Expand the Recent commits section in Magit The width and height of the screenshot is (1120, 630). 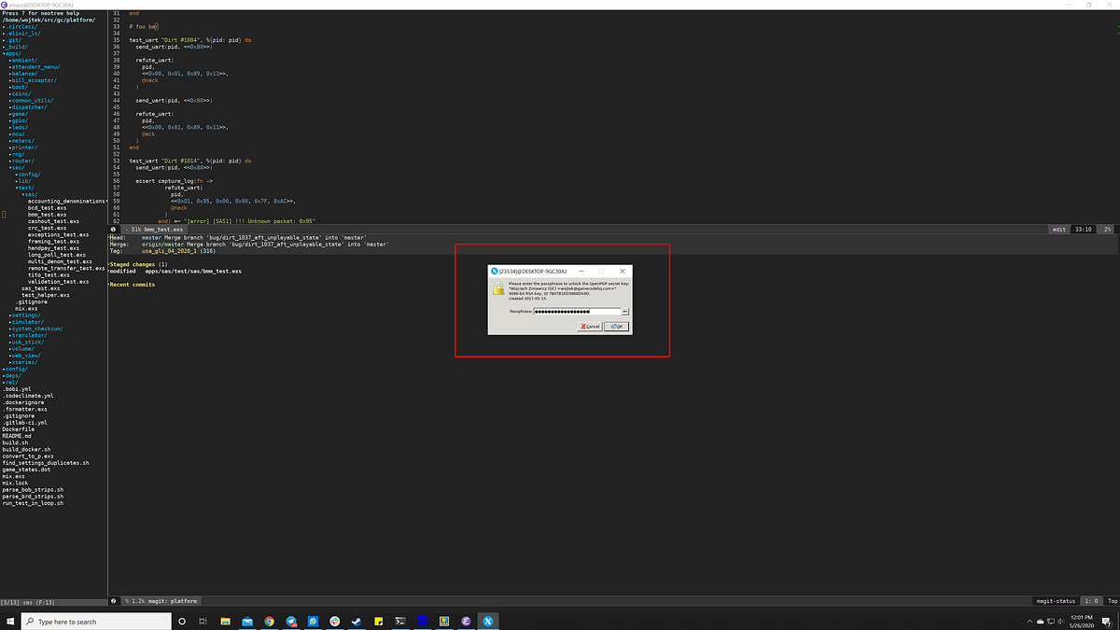pyautogui.click(x=130, y=283)
